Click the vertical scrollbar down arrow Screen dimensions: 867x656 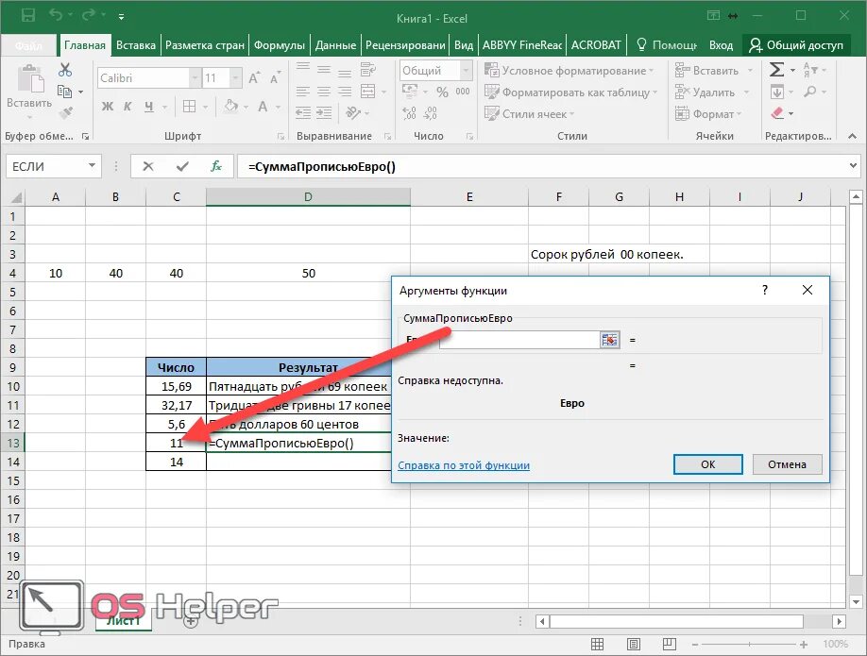[856, 601]
